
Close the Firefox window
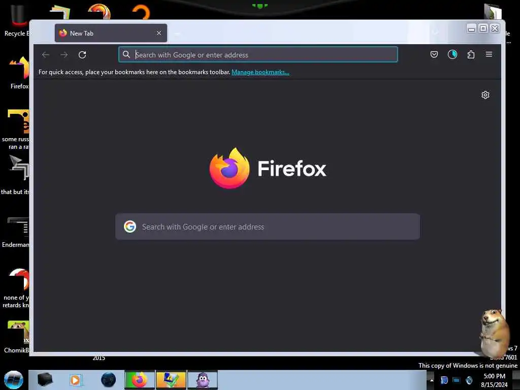(x=495, y=28)
